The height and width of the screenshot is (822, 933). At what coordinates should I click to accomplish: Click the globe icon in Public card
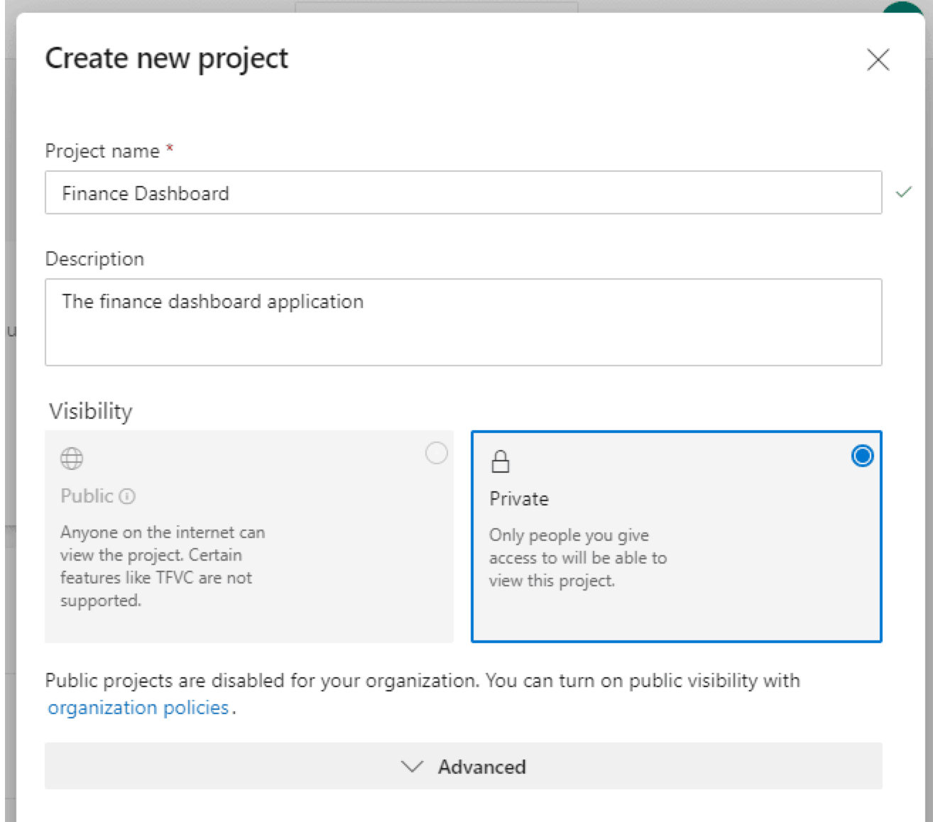(x=72, y=459)
